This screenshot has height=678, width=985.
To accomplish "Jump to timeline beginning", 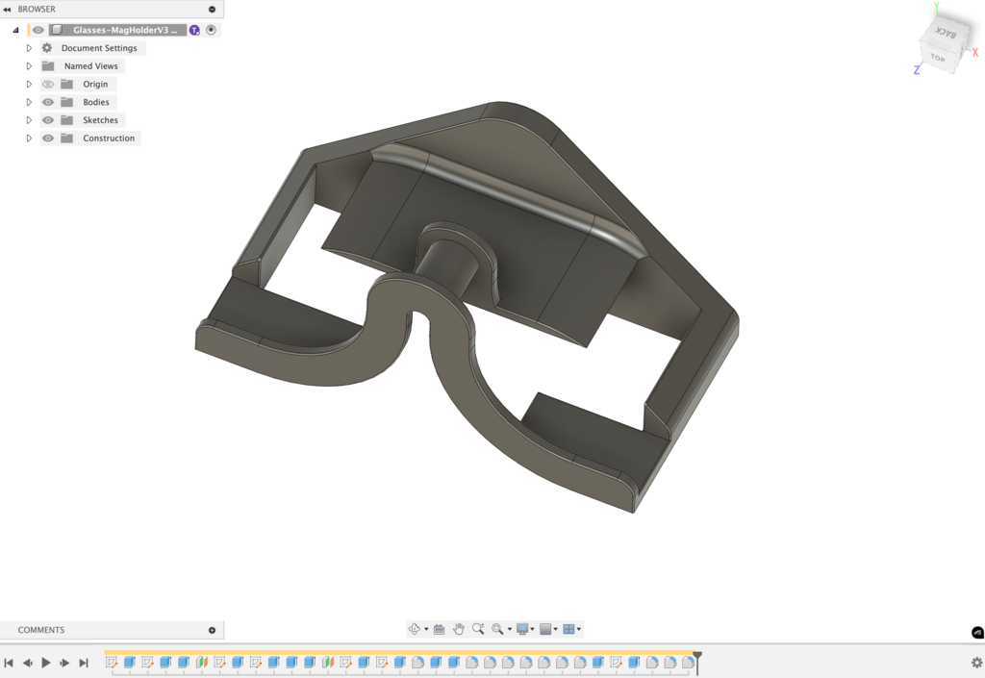I will [9, 663].
